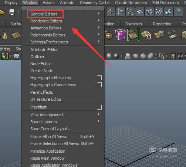Screen dimensions: 186x167
Task: Expand Animation Editors submenu arrow
Action: coord(99,28)
